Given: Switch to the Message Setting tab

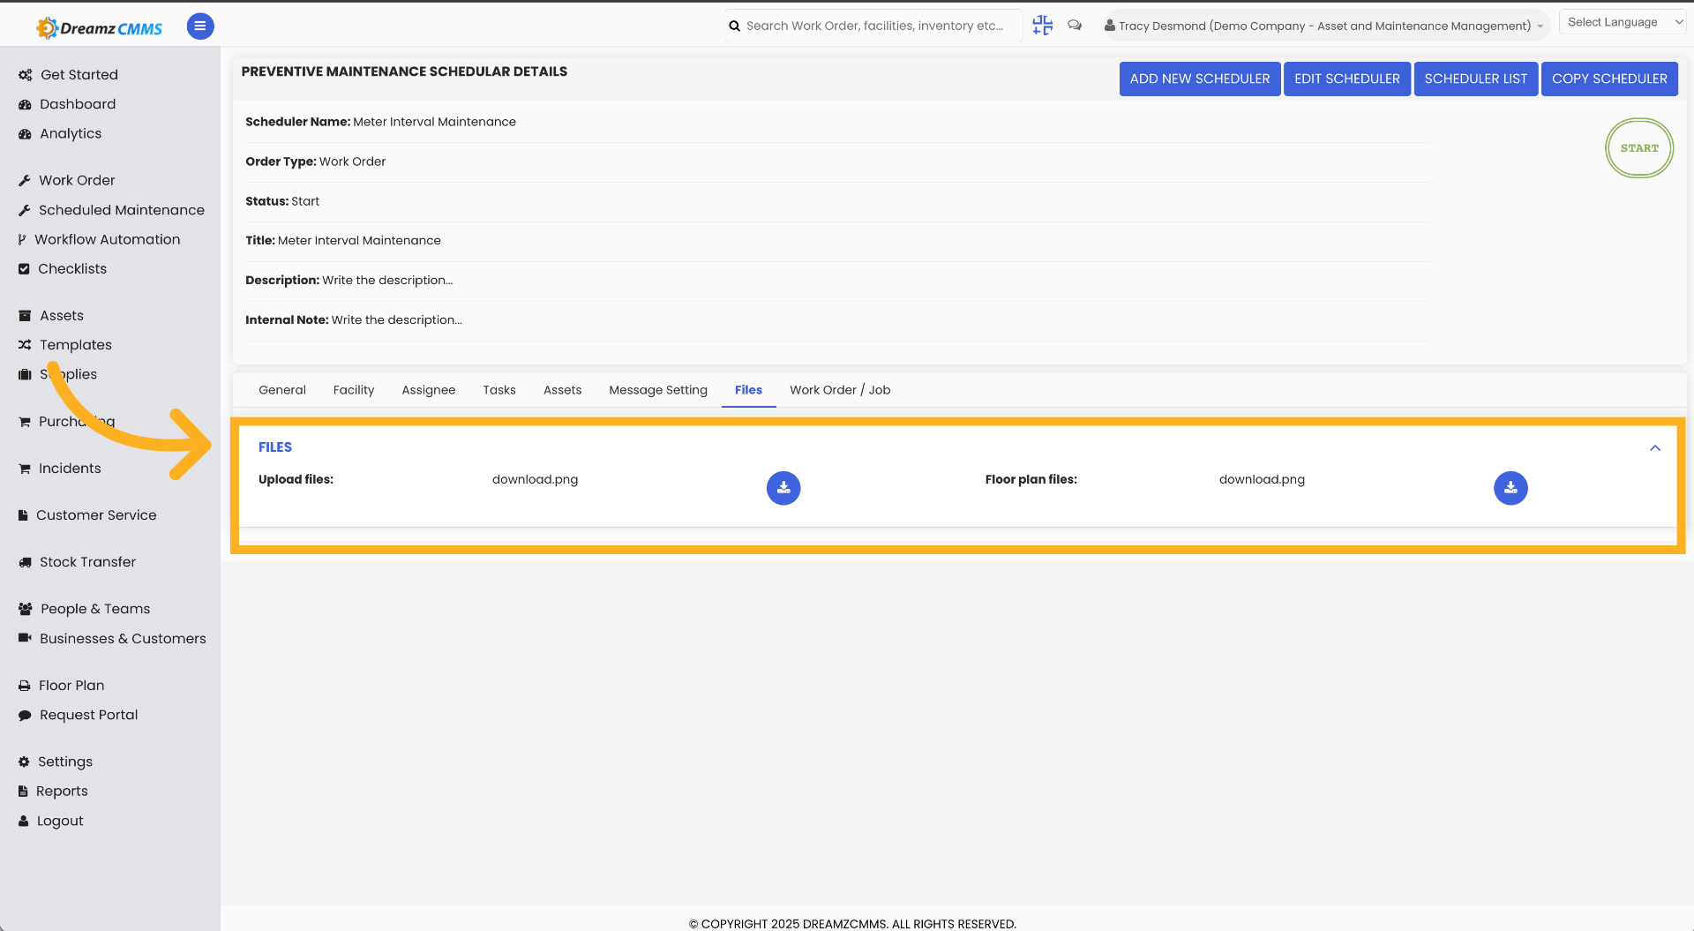Looking at the screenshot, I should click(x=658, y=390).
